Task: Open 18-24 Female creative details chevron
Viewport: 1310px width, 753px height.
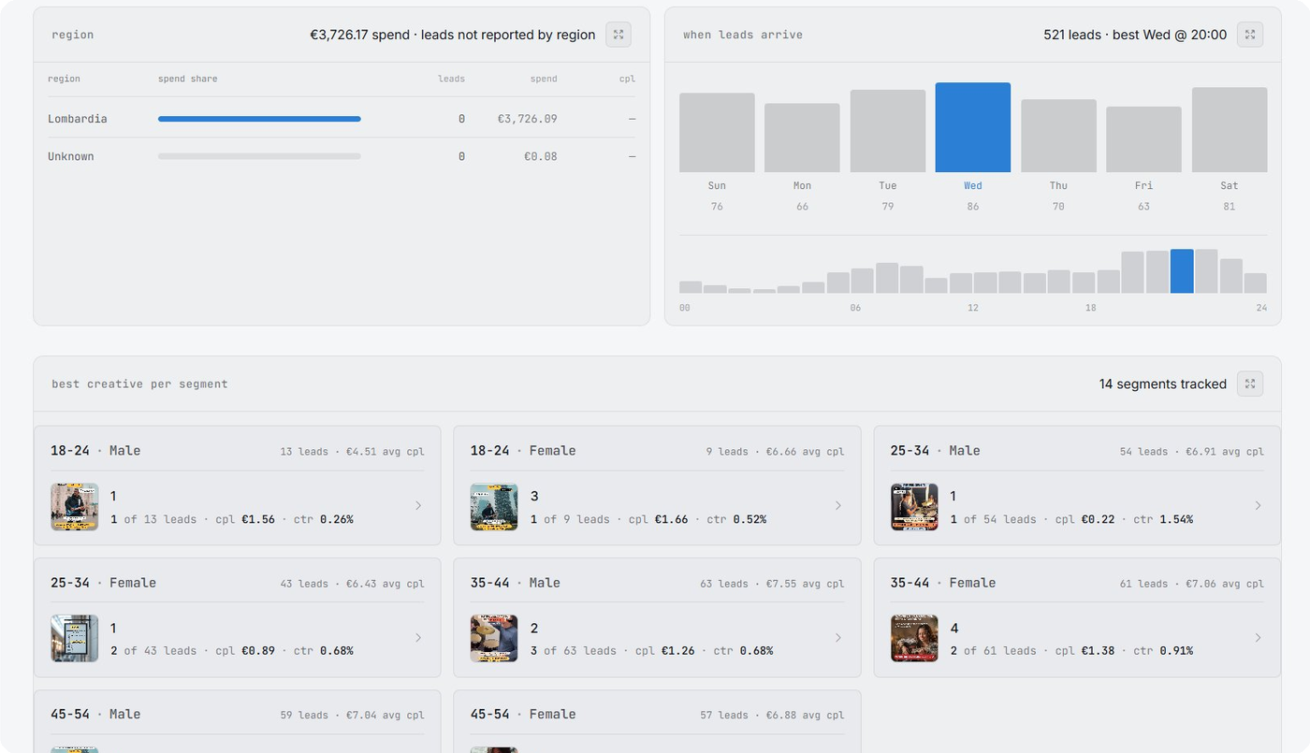Action: point(838,506)
